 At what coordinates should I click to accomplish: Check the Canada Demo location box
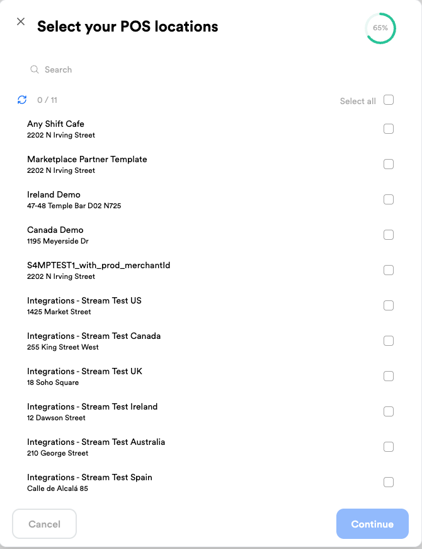[x=389, y=235]
